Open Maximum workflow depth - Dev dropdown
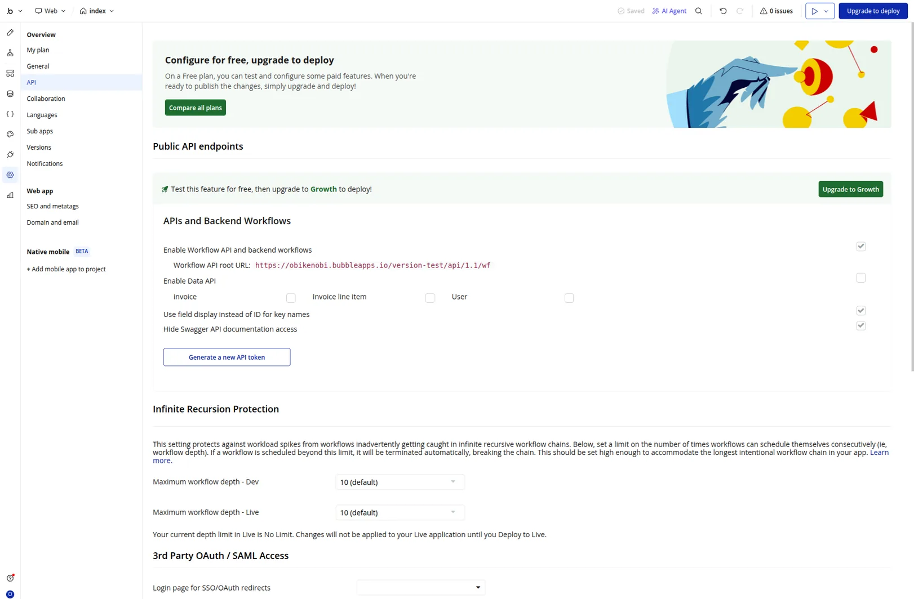The width and height of the screenshot is (914, 599). click(400, 482)
